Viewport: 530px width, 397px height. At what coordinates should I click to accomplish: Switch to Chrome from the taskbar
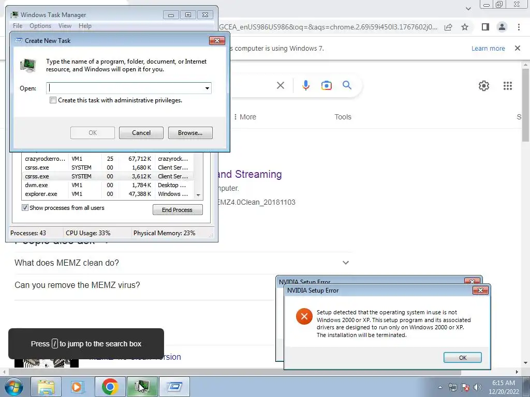tap(110, 387)
